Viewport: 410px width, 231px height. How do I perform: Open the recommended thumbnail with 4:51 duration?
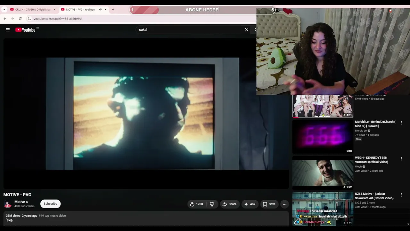[x=323, y=106]
